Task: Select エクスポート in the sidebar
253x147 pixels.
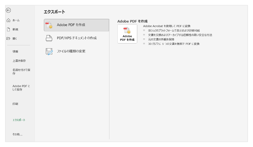Action: pos(19,120)
